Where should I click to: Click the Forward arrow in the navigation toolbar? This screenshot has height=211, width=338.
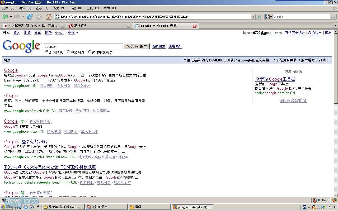pos(17,17)
